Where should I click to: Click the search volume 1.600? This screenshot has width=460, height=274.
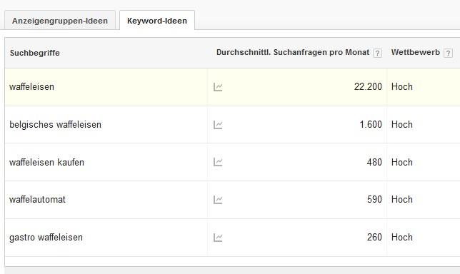click(x=371, y=125)
